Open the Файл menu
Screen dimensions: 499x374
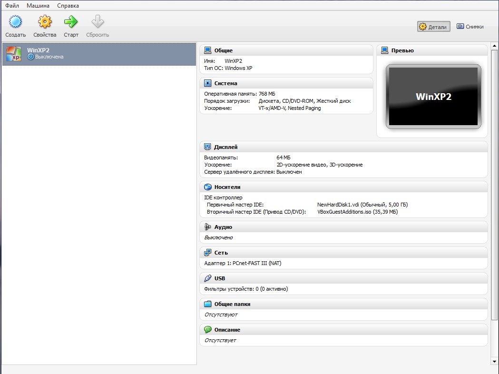[x=12, y=6]
